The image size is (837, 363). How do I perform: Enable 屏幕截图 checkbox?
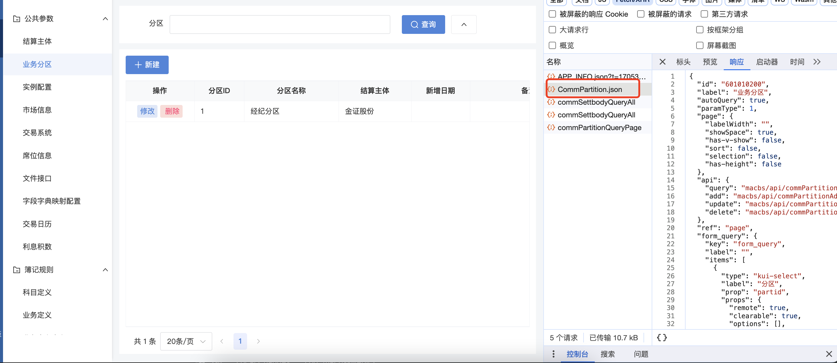click(700, 45)
